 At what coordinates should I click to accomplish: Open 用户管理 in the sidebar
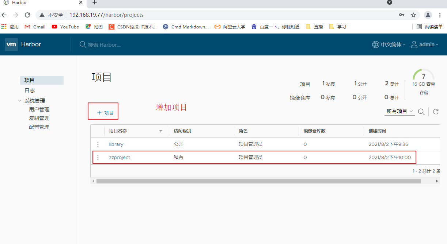tap(39, 109)
